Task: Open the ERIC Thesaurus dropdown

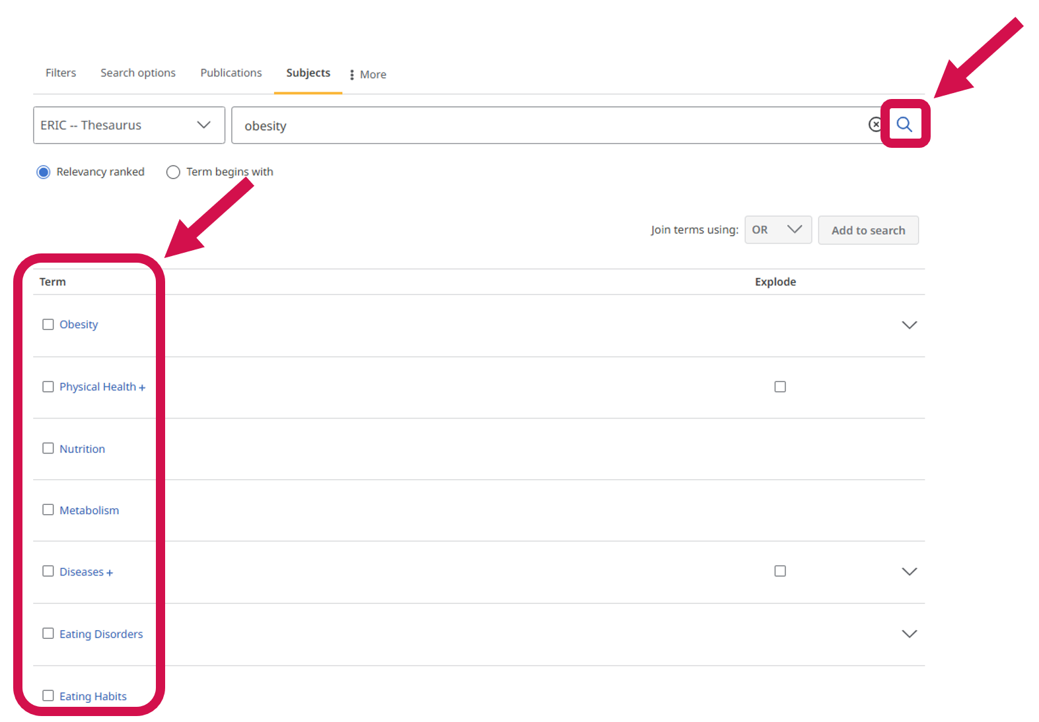Action: tap(129, 125)
